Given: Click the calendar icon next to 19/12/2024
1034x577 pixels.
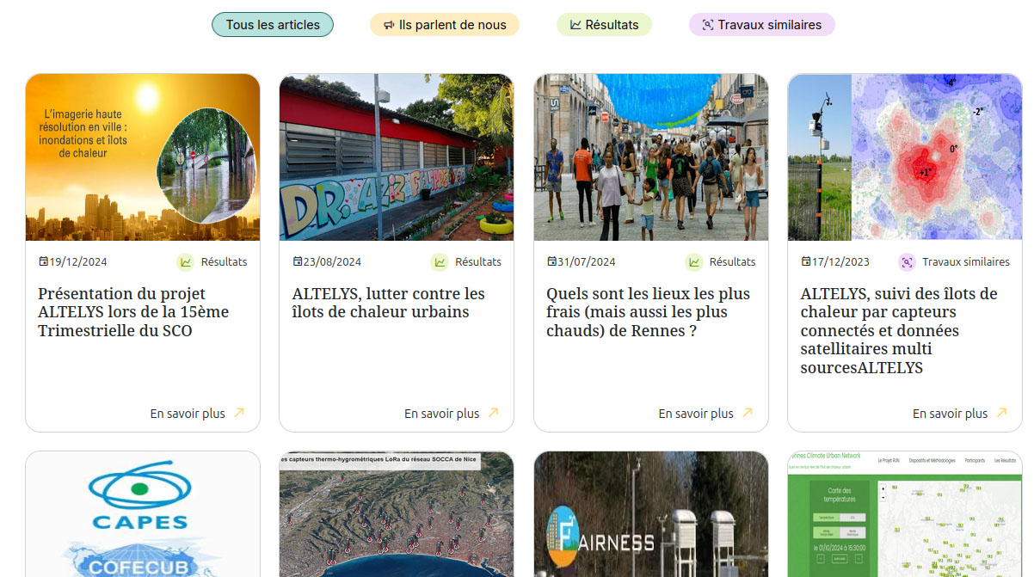Looking at the screenshot, I should pos(44,261).
